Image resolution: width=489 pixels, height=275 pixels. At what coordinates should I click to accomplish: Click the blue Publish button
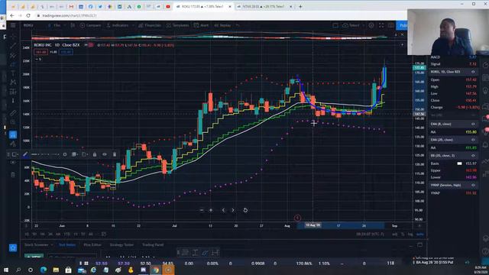[402, 25]
